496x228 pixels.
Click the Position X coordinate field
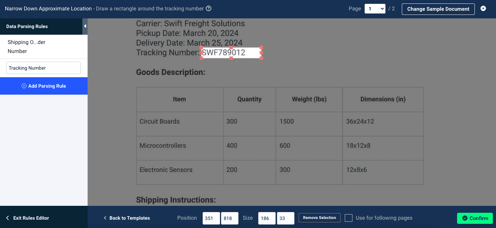tap(211, 218)
